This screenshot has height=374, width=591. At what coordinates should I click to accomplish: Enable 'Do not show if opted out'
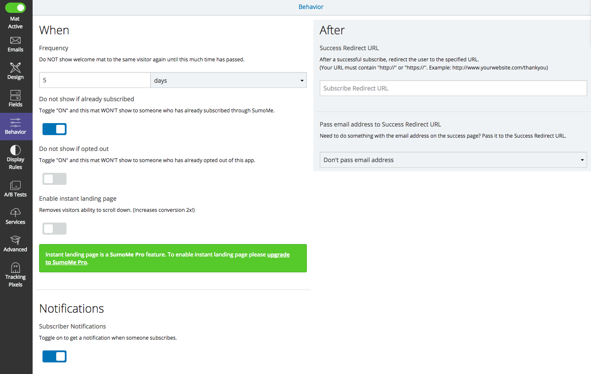coord(55,179)
